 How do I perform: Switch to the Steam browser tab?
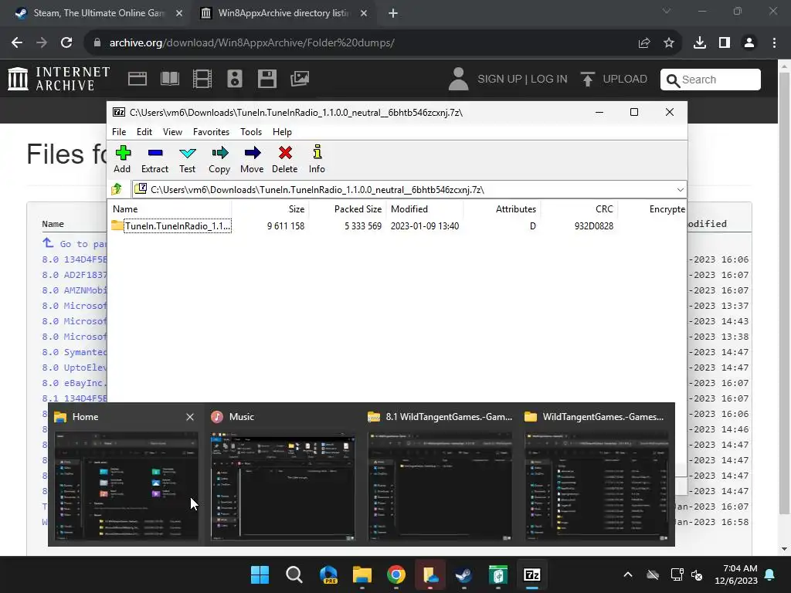pyautogui.click(x=98, y=13)
